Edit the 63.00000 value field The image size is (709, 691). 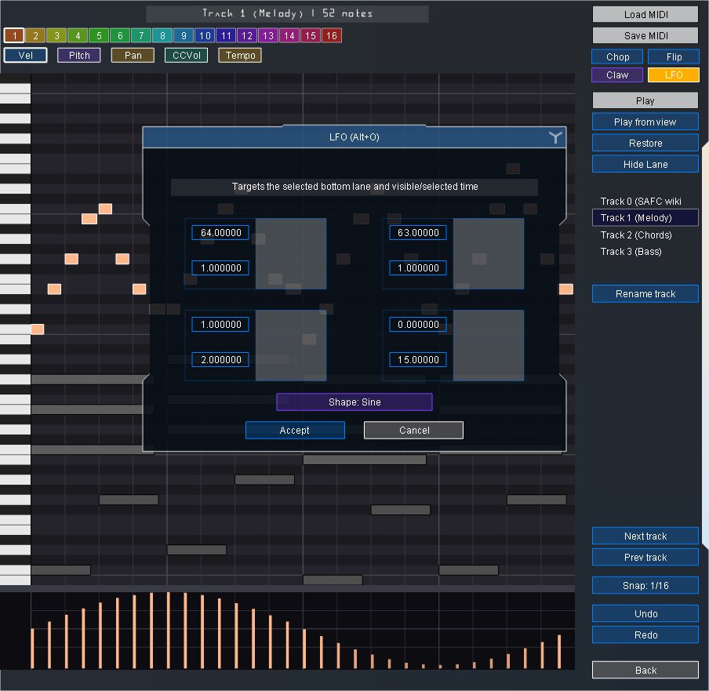tap(418, 233)
